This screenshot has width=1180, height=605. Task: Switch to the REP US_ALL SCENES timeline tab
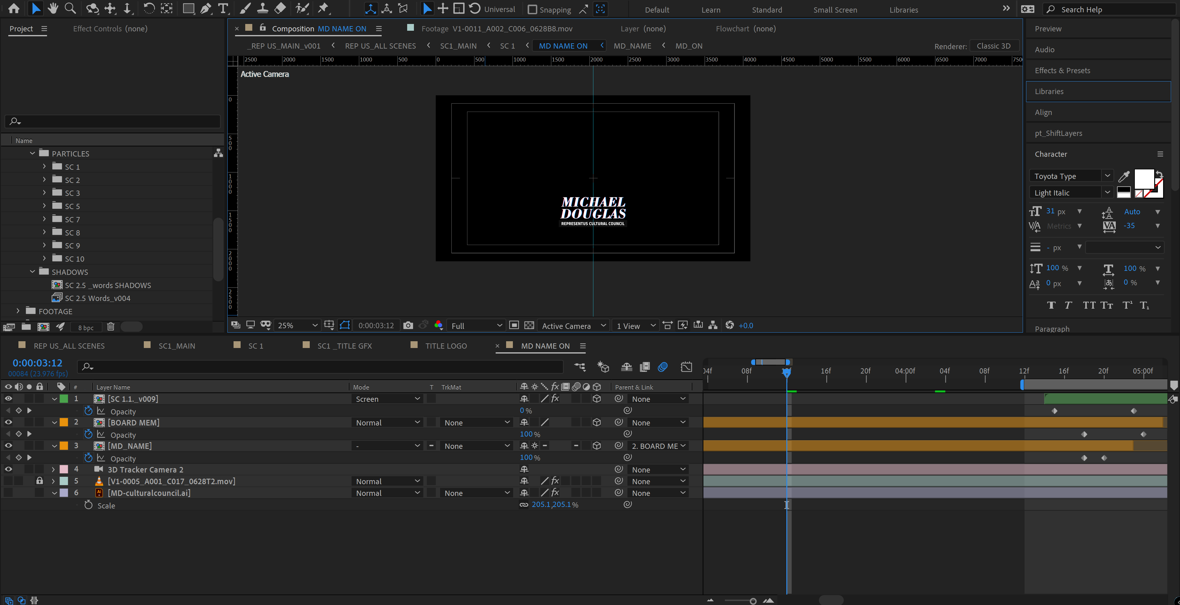pyautogui.click(x=69, y=346)
